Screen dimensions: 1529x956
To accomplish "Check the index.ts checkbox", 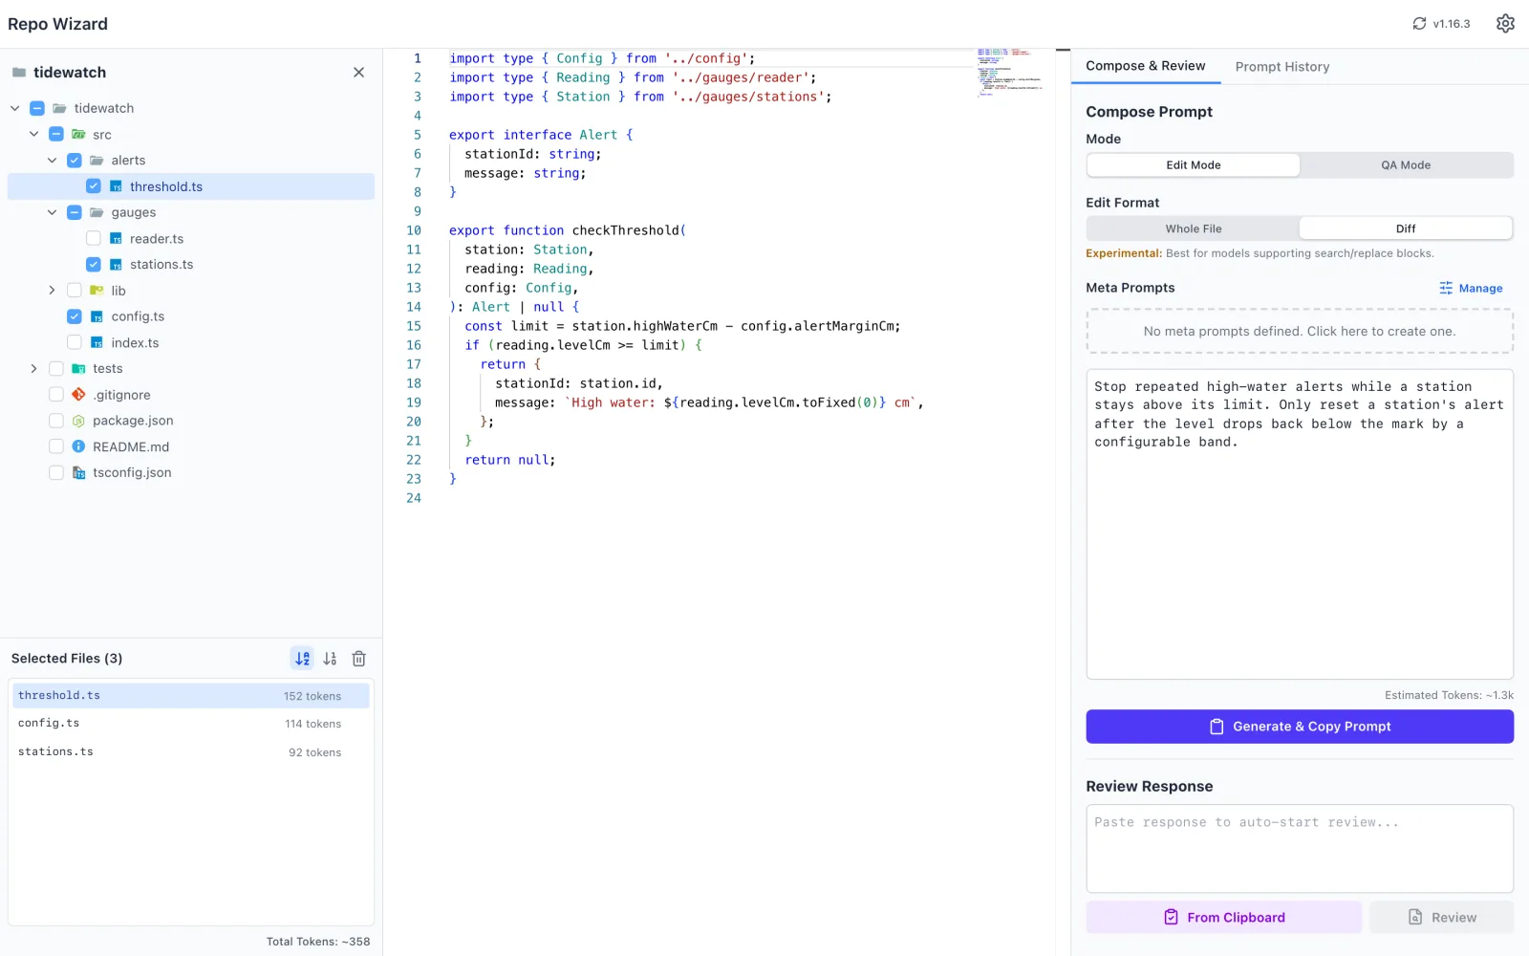I will click(75, 342).
